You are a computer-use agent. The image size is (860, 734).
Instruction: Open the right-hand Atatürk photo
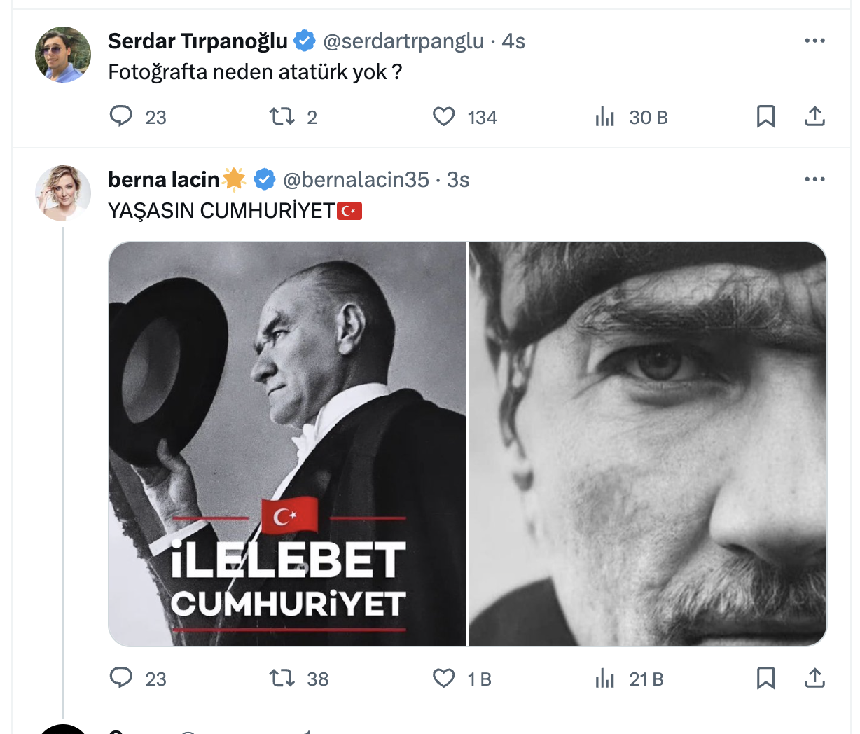(647, 443)
